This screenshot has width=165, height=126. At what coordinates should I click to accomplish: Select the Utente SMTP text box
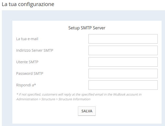(123, 62)
